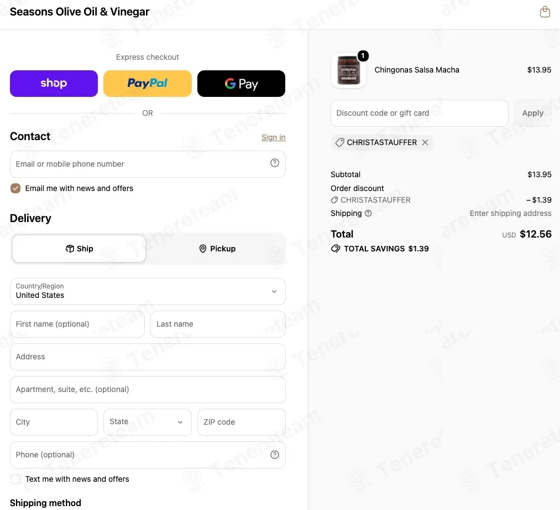
Task: Remove the CHRISTASTAUFFER discount code tag
Action: click(x=425, y=142)
